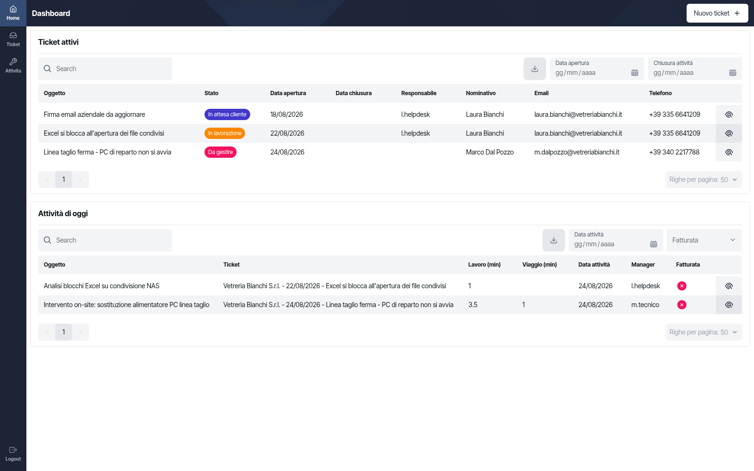Click 'Linea taglio ferma - PC di reparto' ticket
The width and height of the screenshot is (754, 471).
(x=107, y=152)
